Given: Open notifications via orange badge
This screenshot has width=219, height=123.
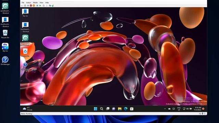Looking at the screenshot, I should [x=203, y=109].
